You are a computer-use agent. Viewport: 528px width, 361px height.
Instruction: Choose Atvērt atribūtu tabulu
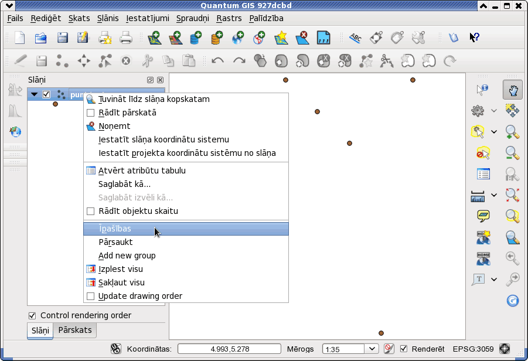pos(186,171)
